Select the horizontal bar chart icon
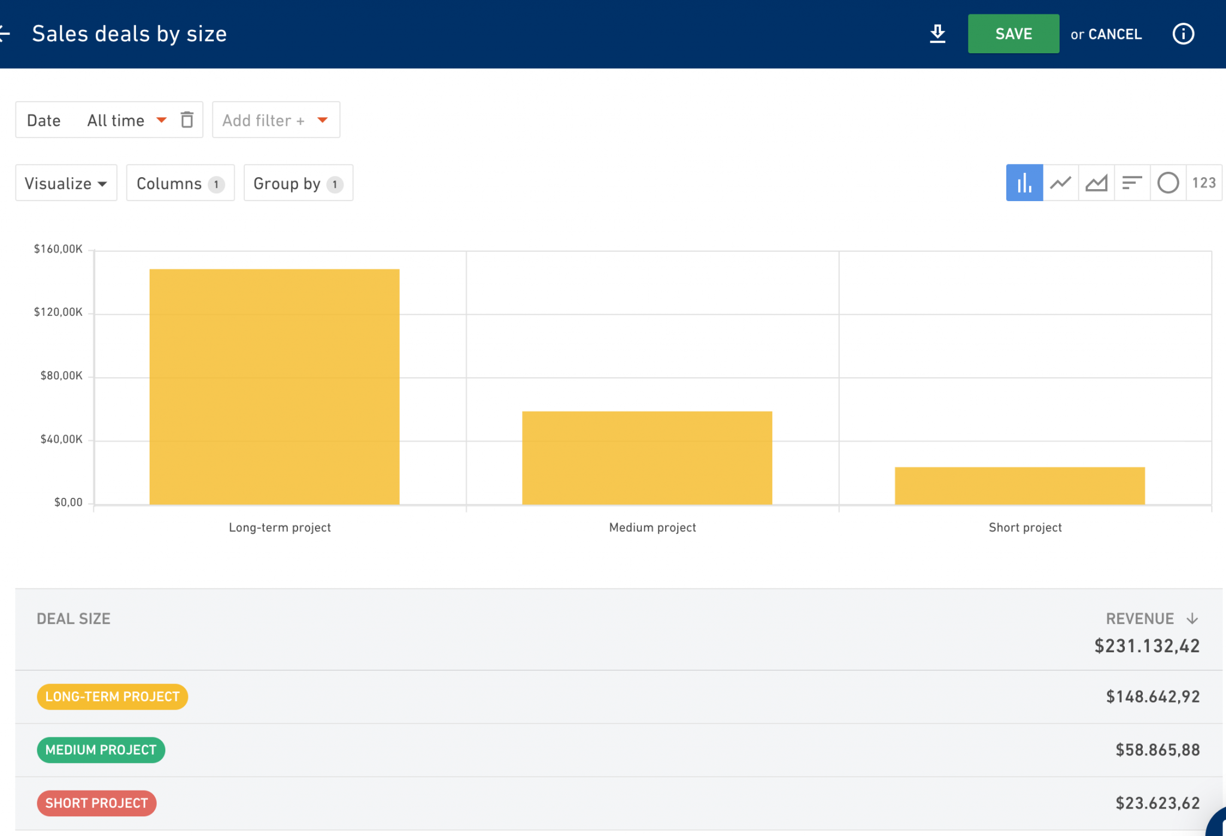Screen dimensions: 1226x836 1132,183
